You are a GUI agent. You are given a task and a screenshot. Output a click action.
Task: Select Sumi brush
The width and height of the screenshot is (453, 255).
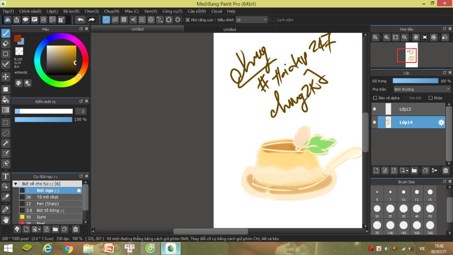pyautogui.click(x=50, y=217)
